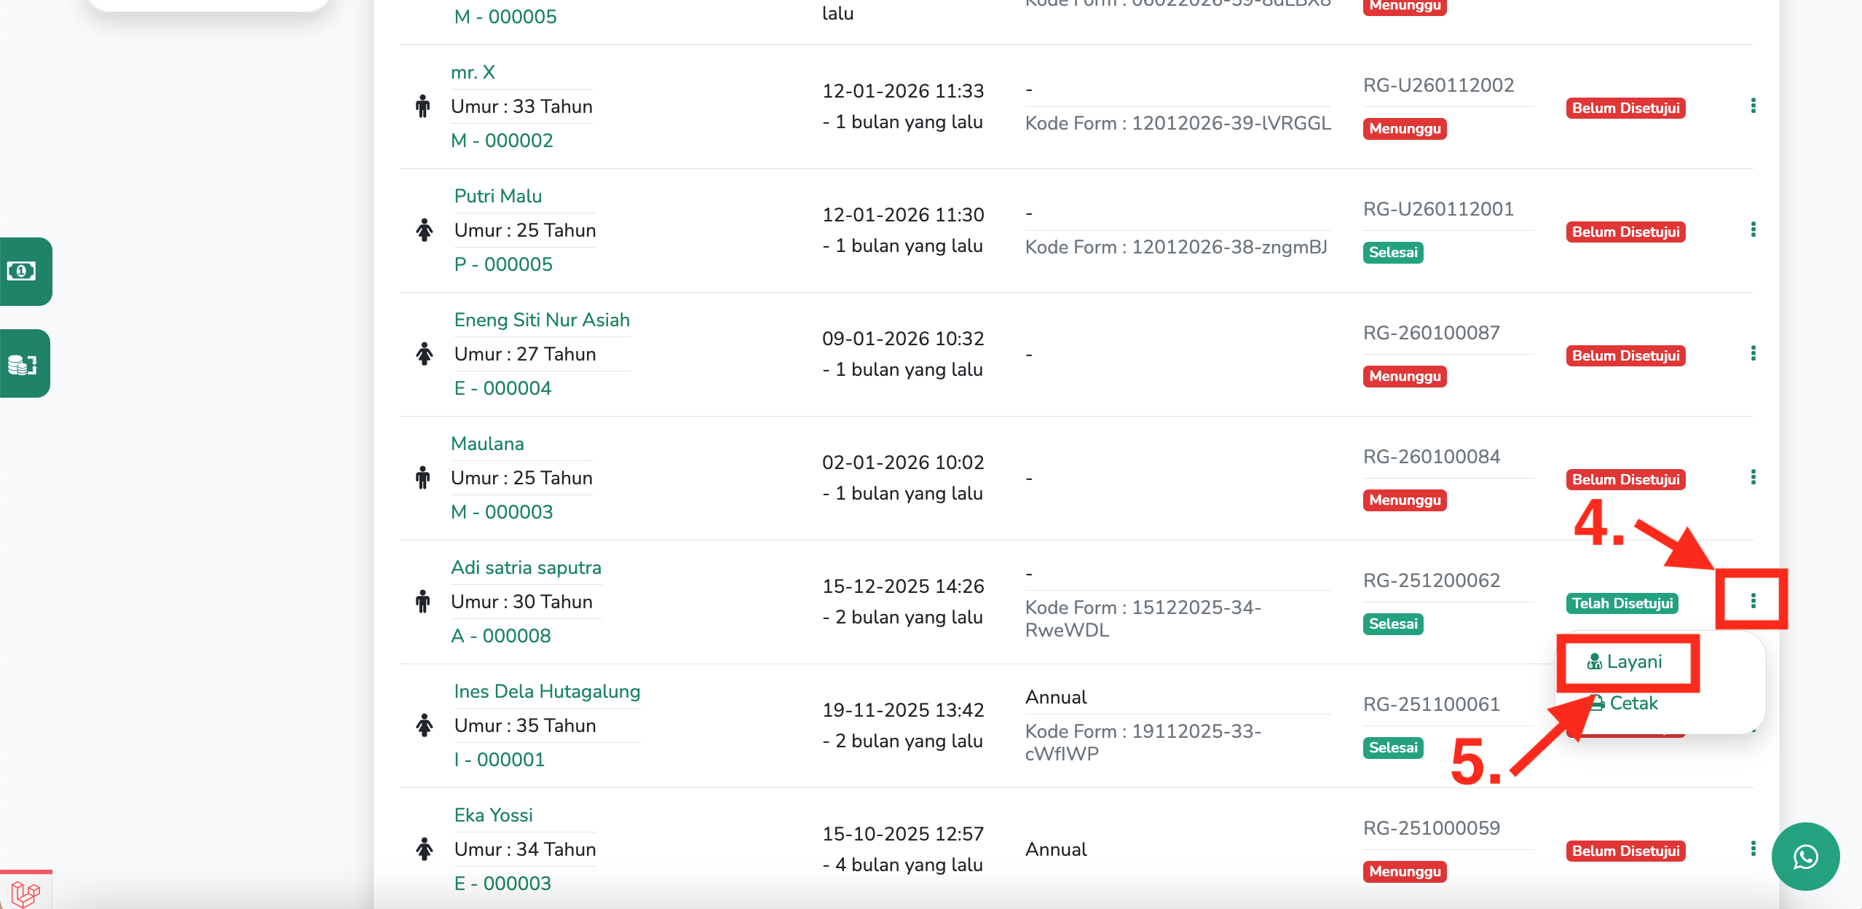Expand the actions menu for Maulana row

pos(1753,478)
